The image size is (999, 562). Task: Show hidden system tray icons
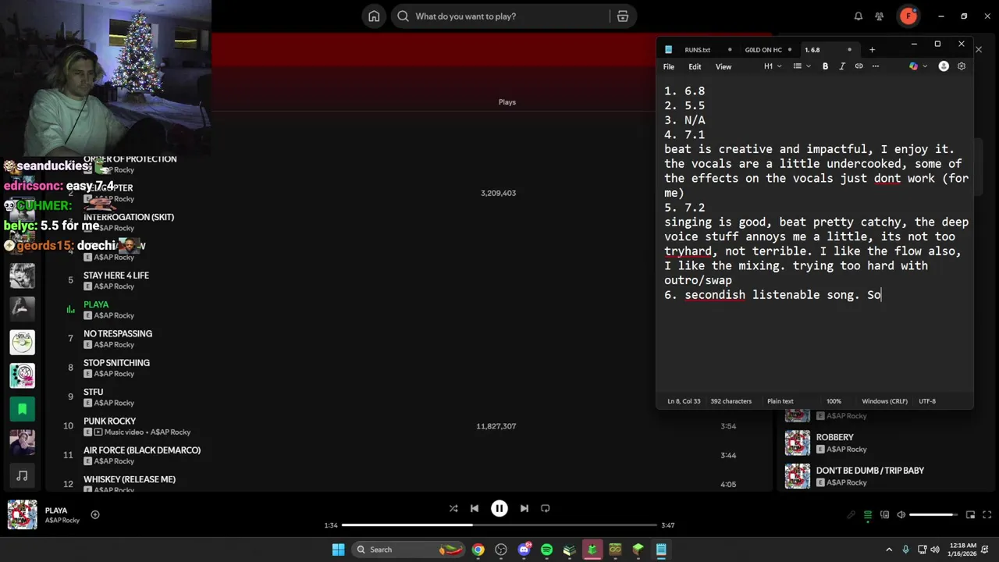[x=890, y=550]
